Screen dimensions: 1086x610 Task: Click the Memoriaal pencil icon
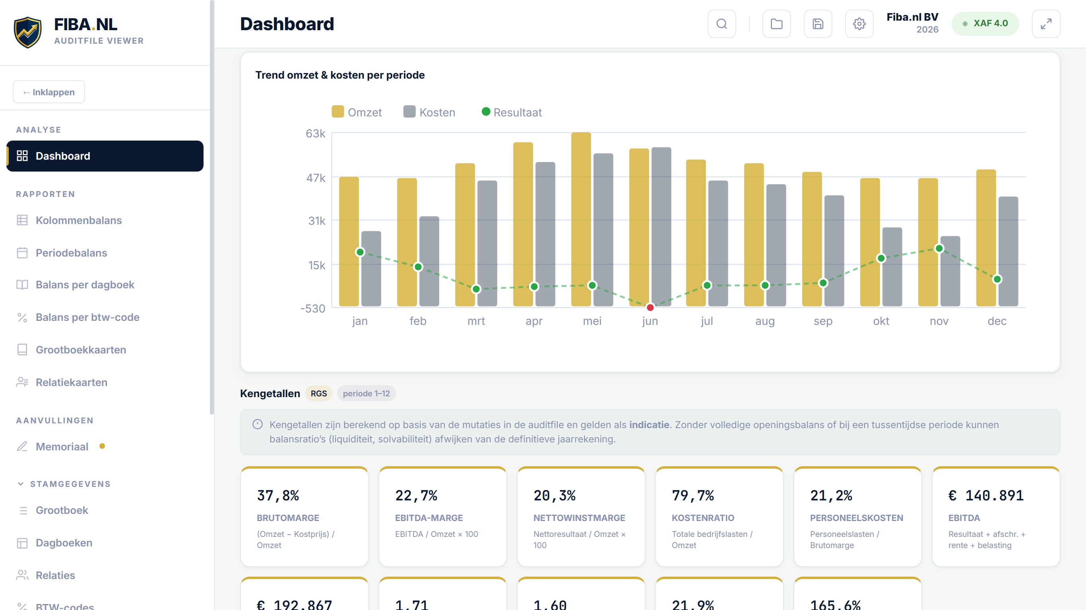point(22,446)
